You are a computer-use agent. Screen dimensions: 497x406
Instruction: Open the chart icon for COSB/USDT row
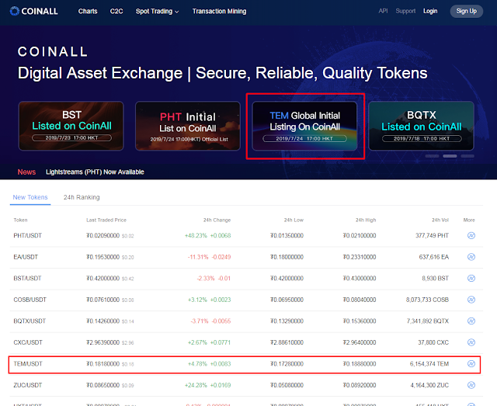[471, 300]
